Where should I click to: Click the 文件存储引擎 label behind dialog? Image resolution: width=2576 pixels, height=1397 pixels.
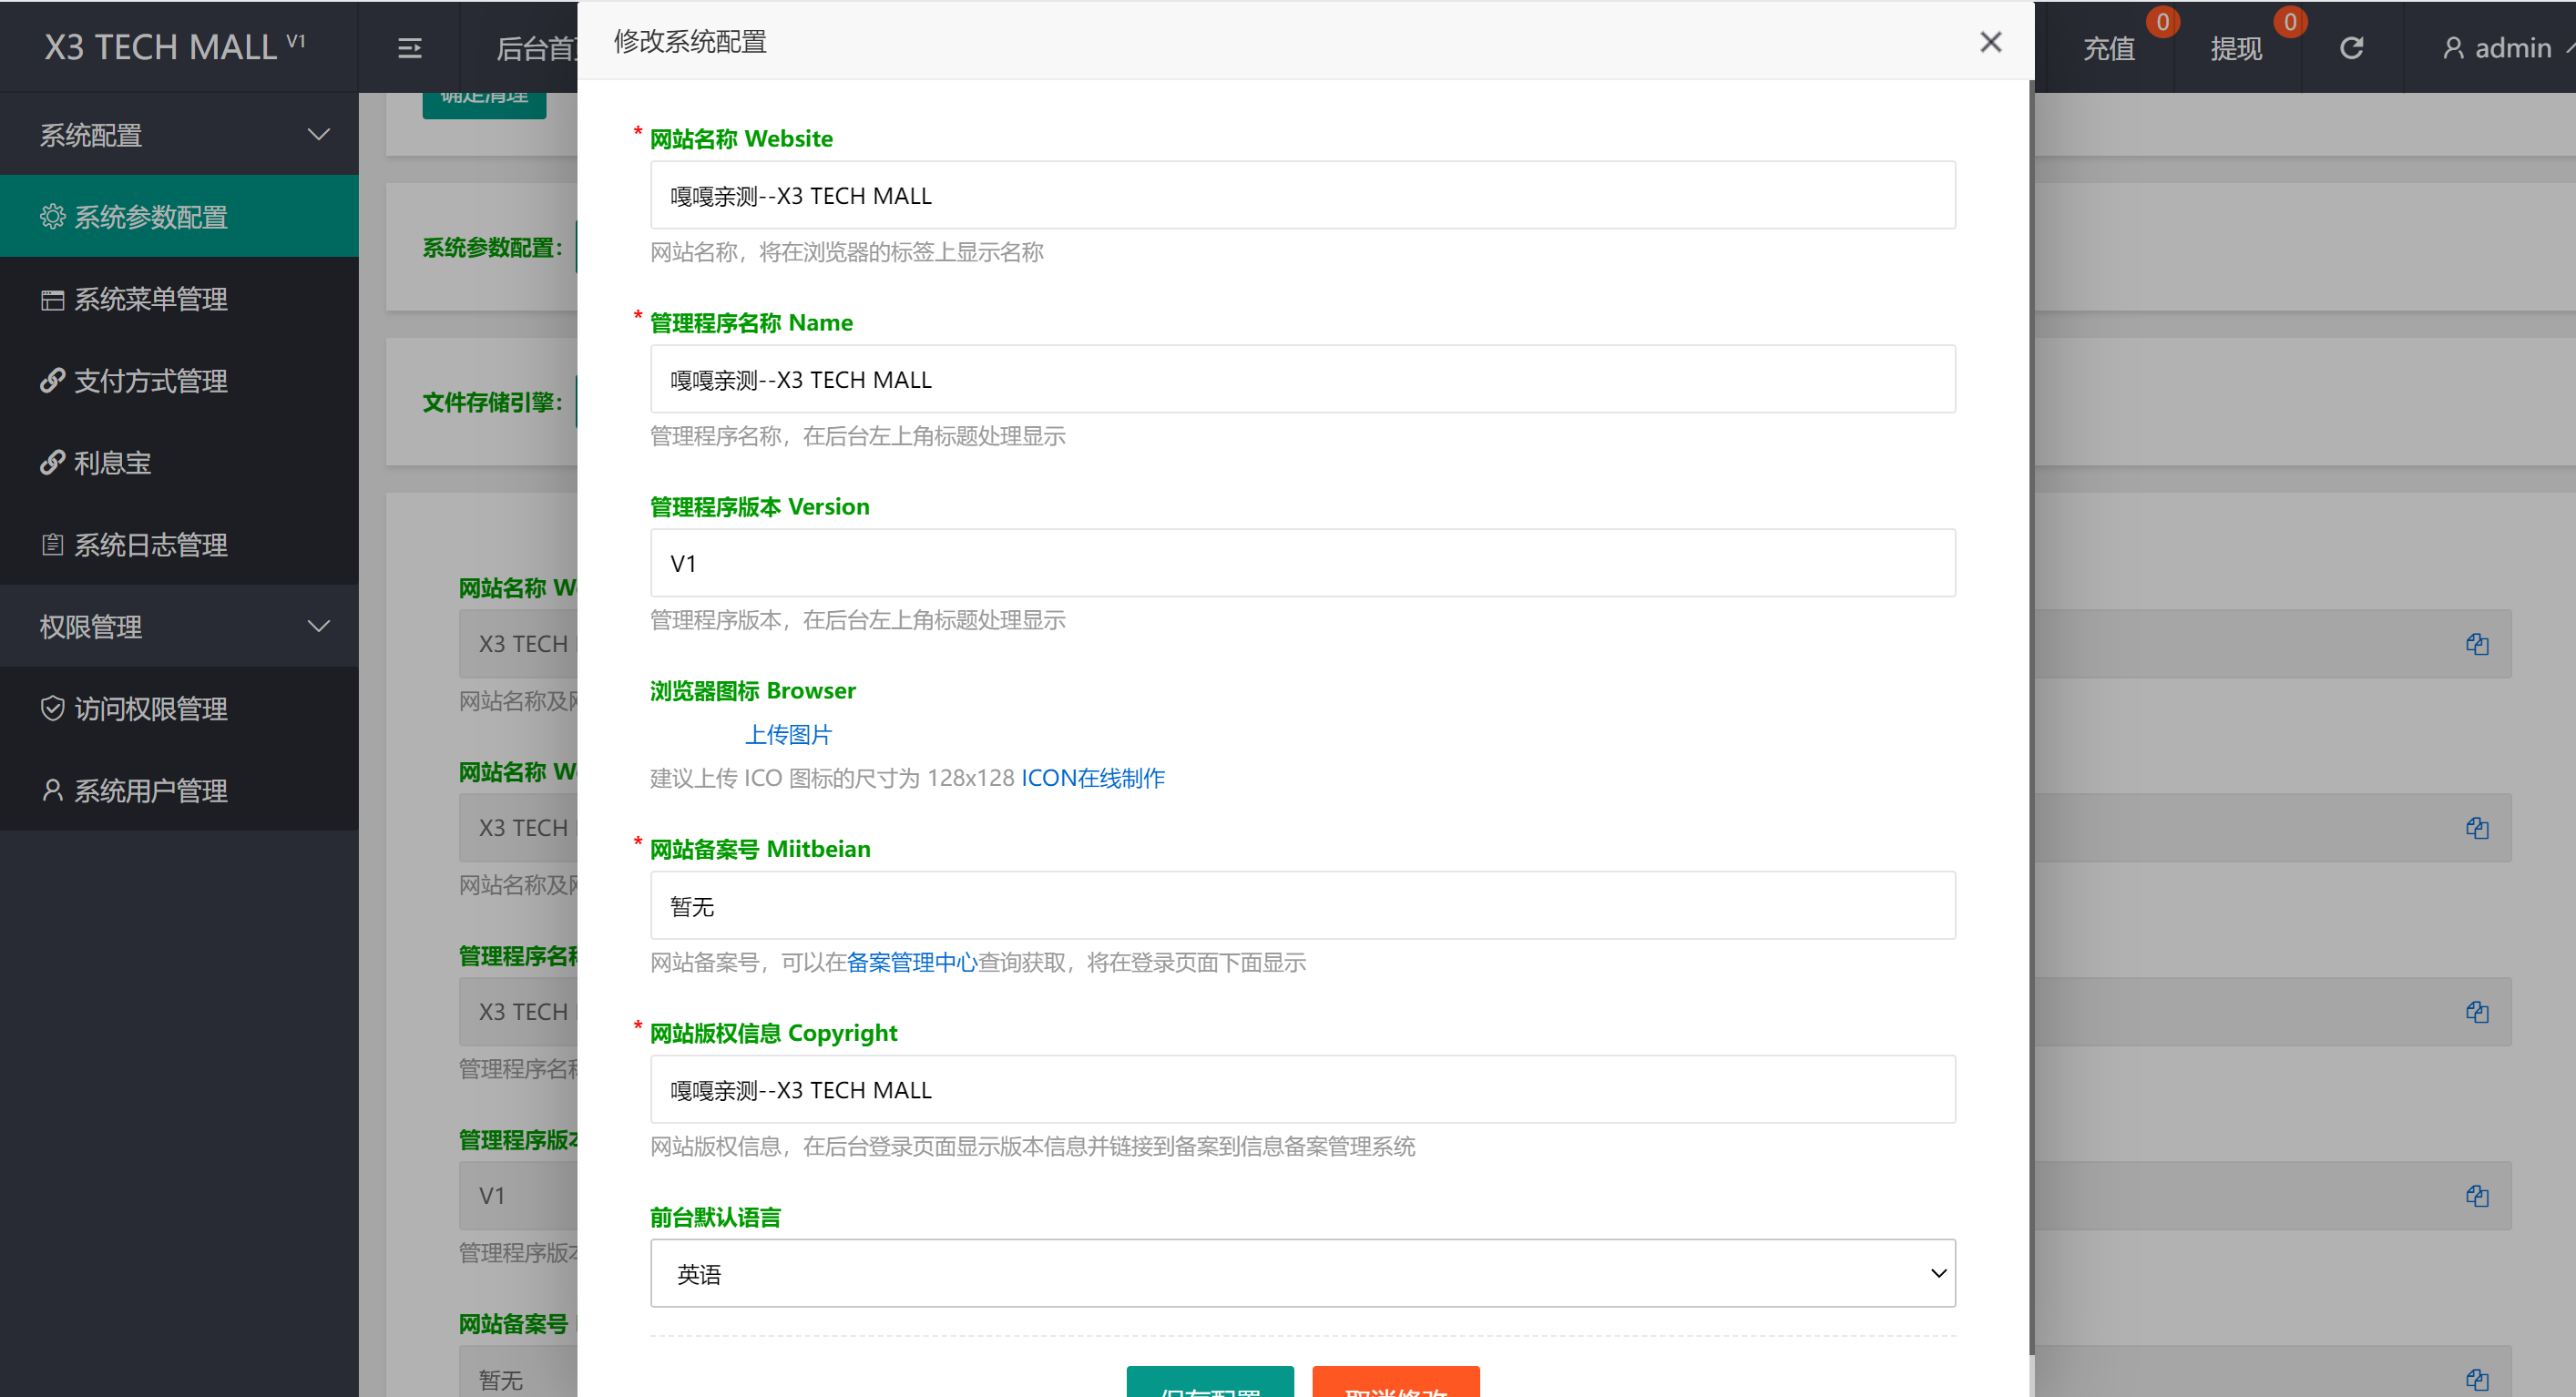[492, 402]
